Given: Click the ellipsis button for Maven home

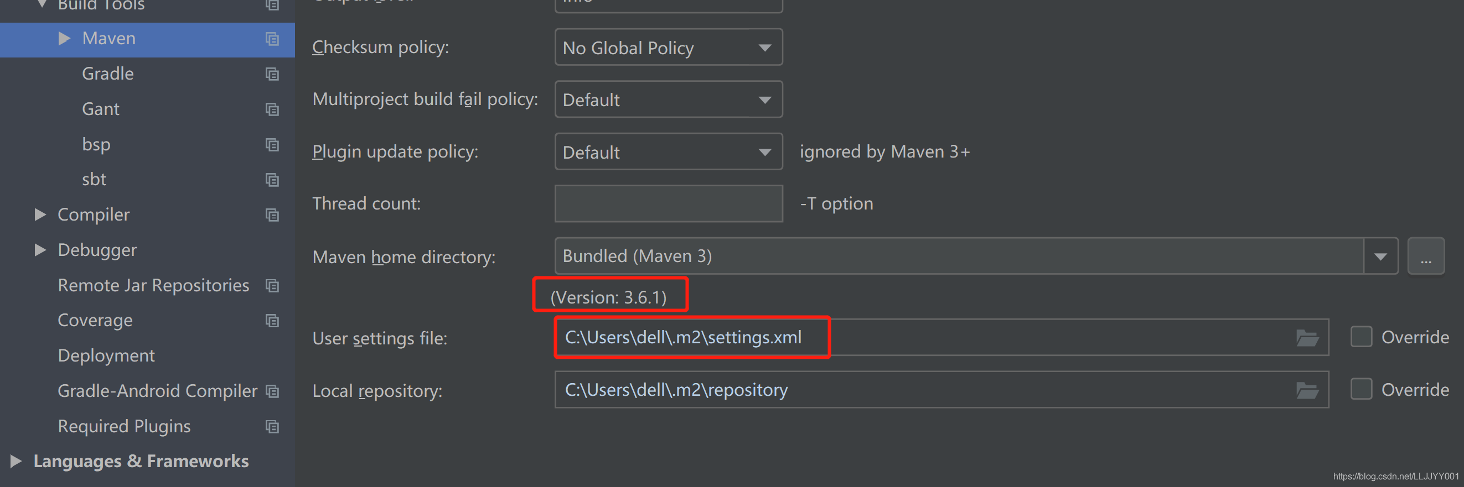Looking at the screenshot, I should click(1426, 256).
